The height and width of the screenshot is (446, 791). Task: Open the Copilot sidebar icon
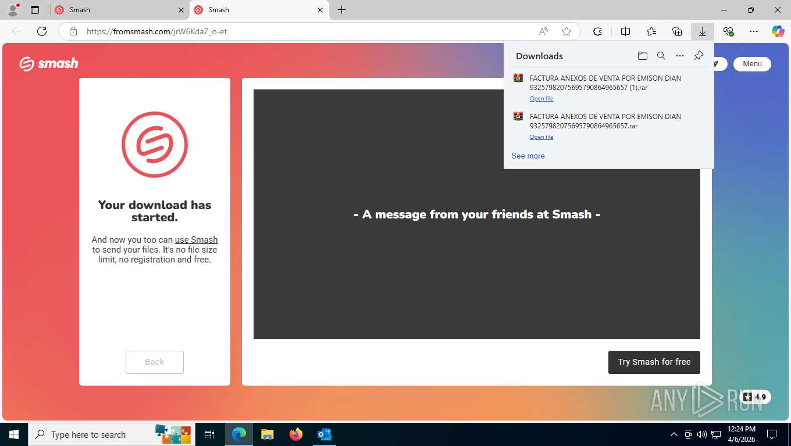(x=778, y=31)
